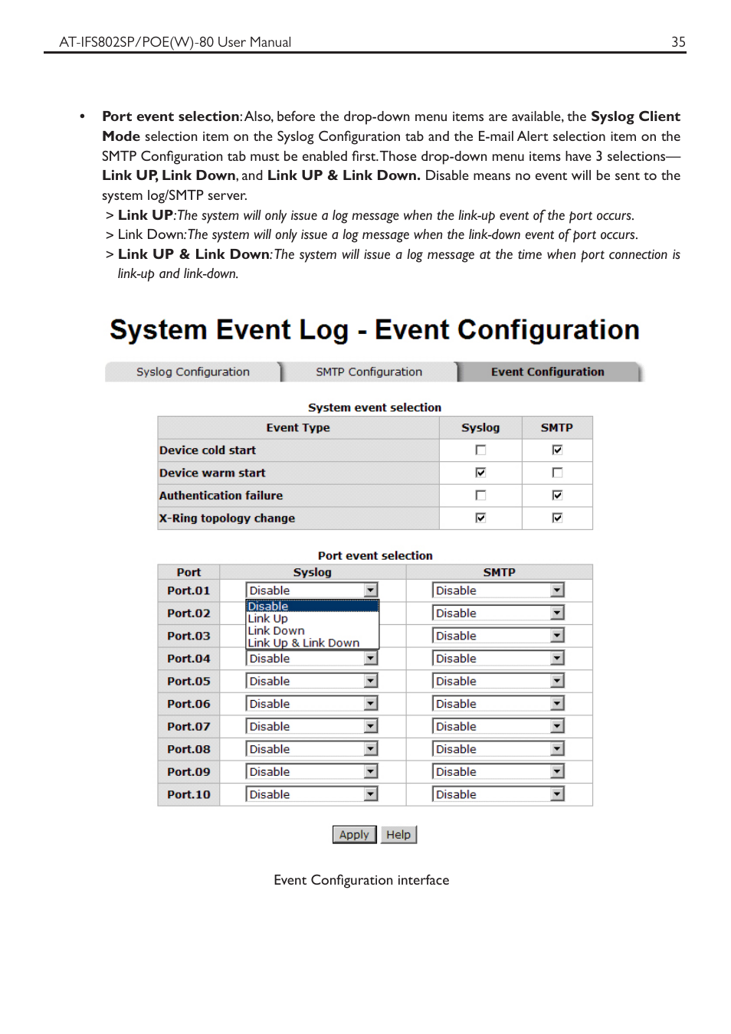
Task: Open Port.07 Syslog dropdown
Action: 312,726
